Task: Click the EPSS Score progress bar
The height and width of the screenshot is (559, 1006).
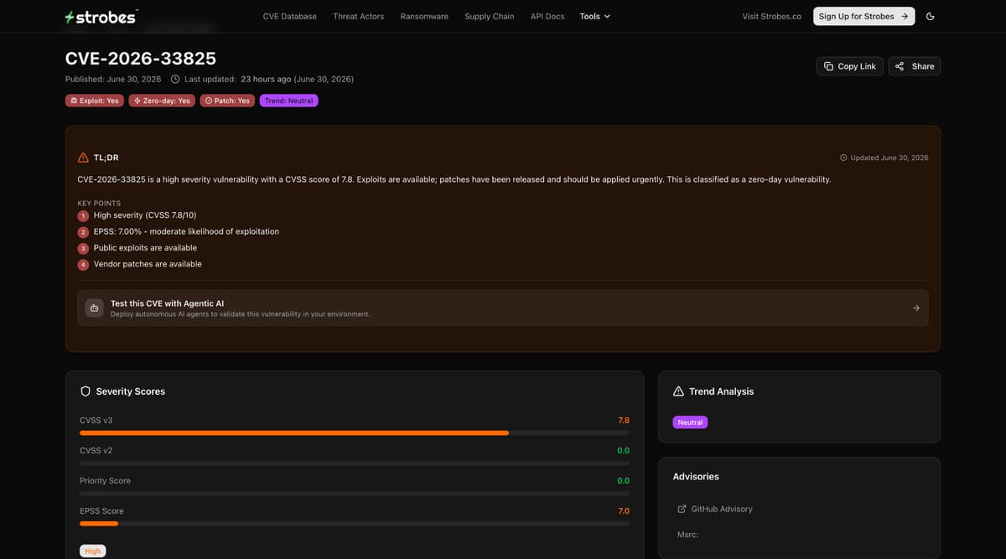Action: 355,524
